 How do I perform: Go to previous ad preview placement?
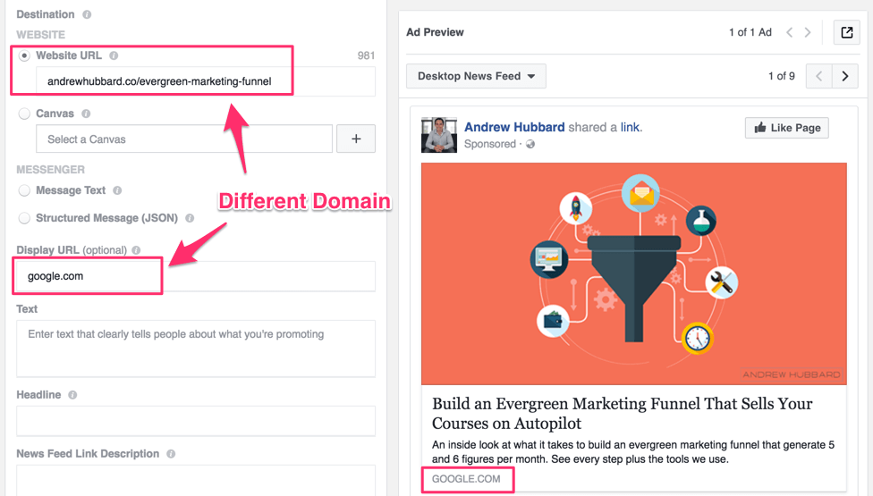pyautogui.click(x=818, y=76)
